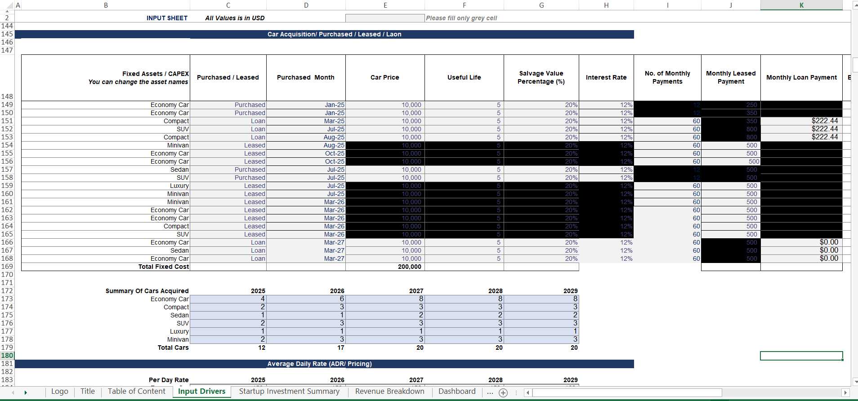Select 'Car Price' column heading
The image size is (858, 401).
pos(385,78)
